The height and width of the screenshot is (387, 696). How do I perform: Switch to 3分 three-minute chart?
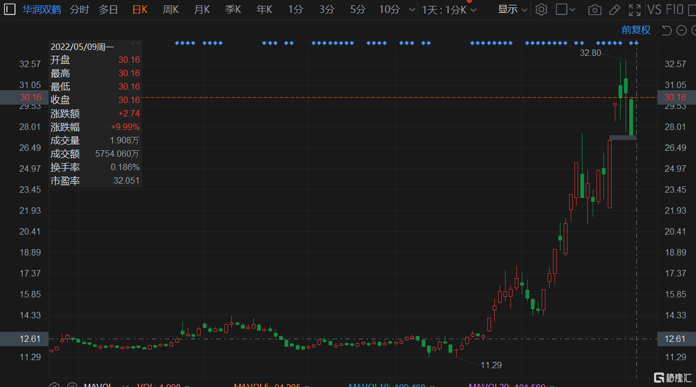[x=326, y=9]
